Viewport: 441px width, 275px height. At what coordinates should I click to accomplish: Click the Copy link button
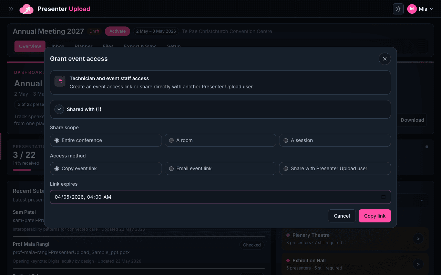pos(375,216)
